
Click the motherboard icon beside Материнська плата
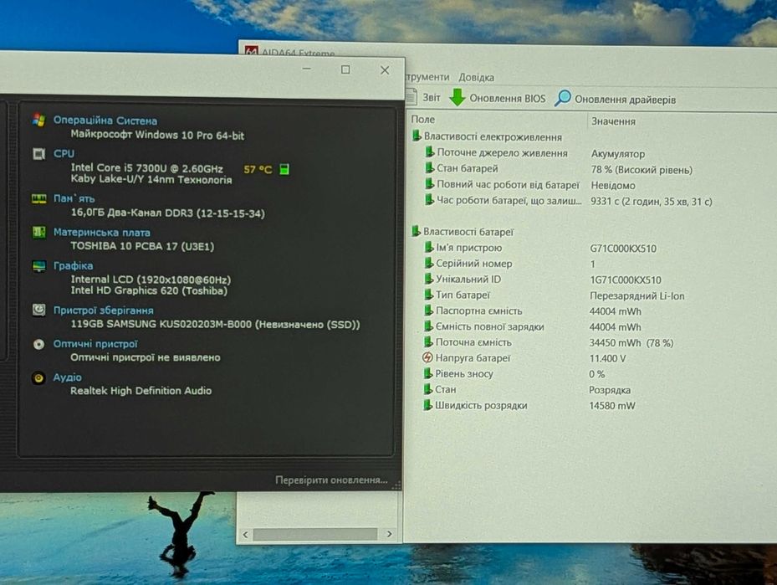click(38, 232)
